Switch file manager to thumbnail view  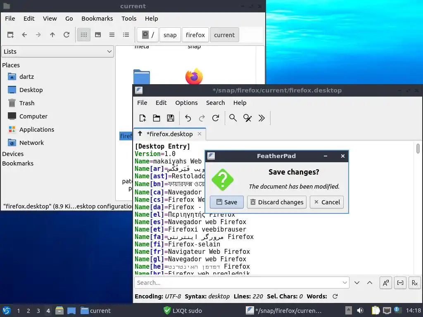pos(98,35)
